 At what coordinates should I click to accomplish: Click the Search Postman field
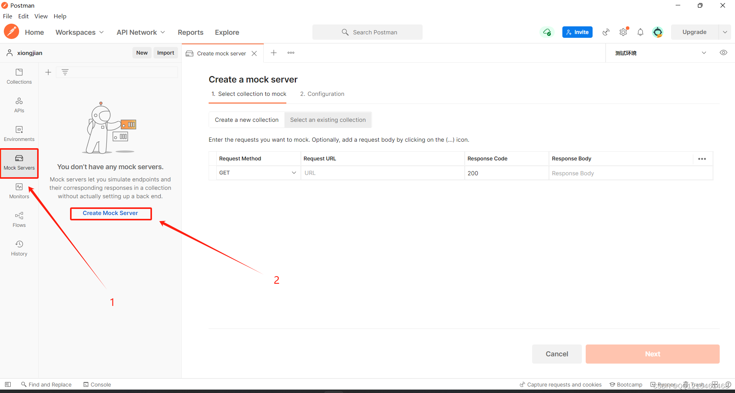pyautogui.click(x=367, y=32)
